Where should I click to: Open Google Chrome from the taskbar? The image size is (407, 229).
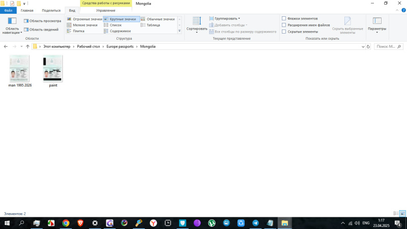pos(66,223)
